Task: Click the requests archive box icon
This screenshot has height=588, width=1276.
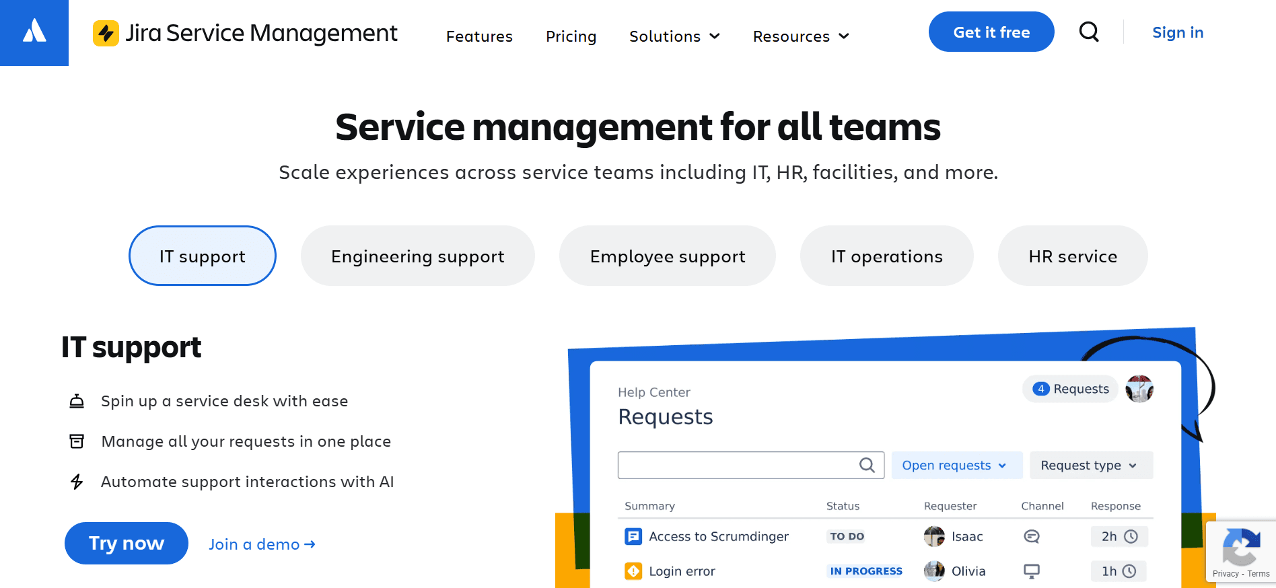Action: point(77,441)
